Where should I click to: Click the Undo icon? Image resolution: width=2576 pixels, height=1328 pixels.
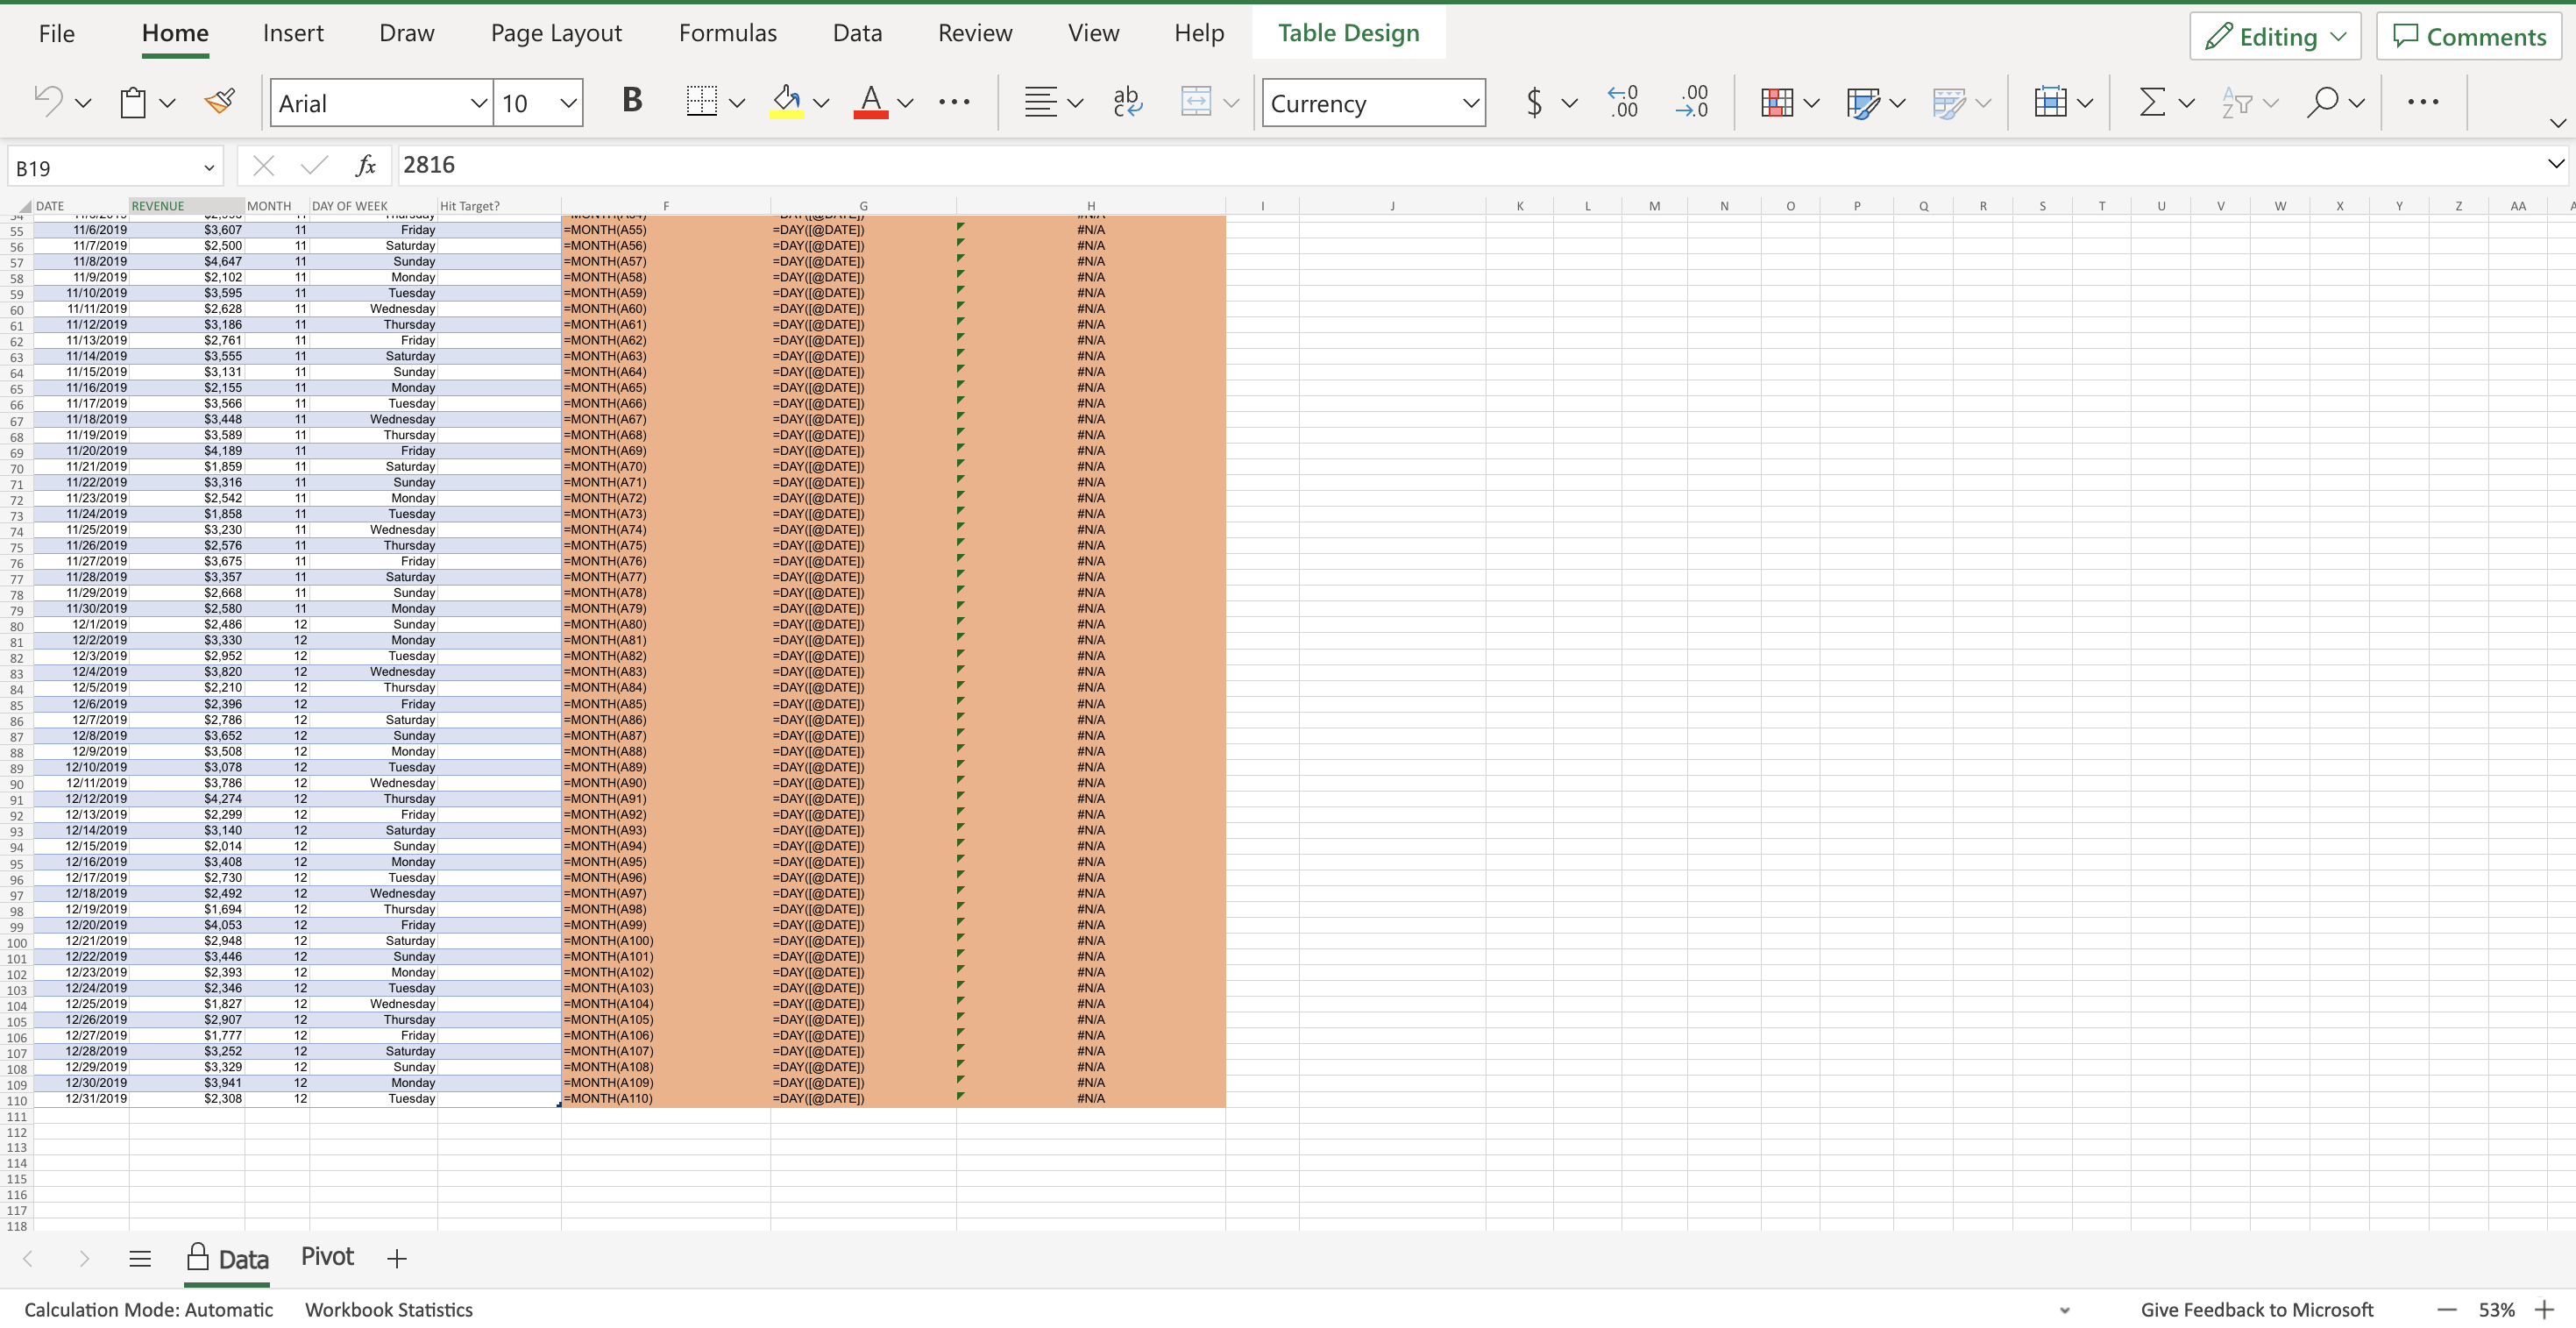(x=48, y=102)
